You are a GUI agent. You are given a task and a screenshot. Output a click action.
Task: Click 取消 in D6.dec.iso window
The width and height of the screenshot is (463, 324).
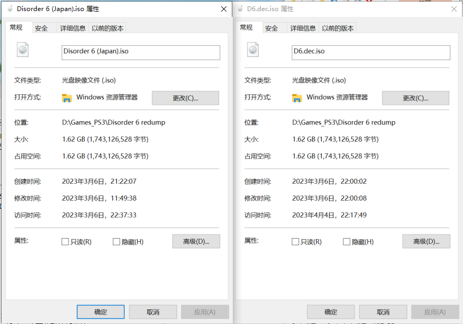pyautogui.click(x=383, y=312)
